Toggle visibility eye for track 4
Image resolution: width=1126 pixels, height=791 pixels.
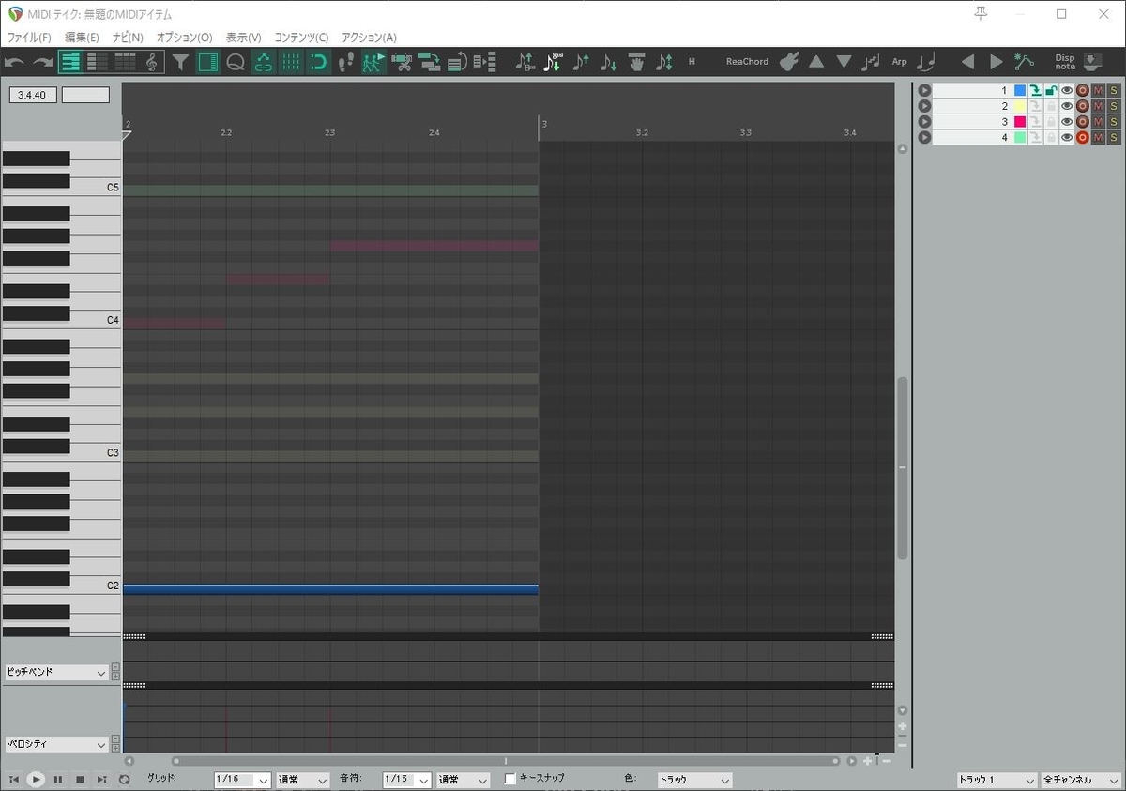pos(1067,138)
